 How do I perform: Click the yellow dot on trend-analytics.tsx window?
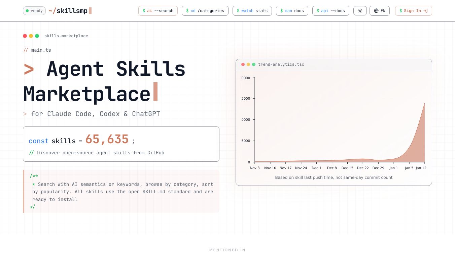point(248,64)
